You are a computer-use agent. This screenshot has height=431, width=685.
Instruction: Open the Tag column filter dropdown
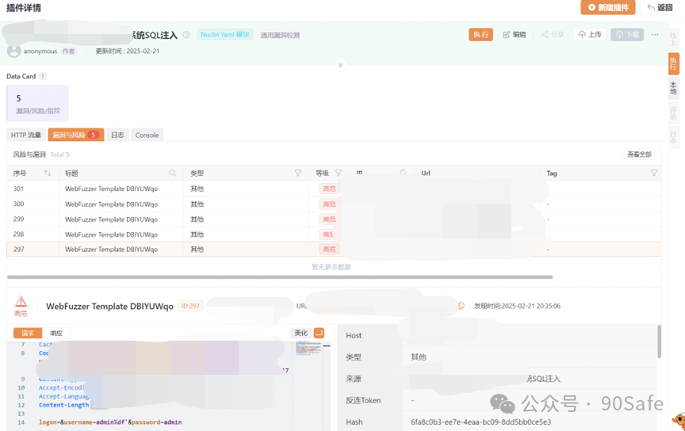[x=654, y=173]
